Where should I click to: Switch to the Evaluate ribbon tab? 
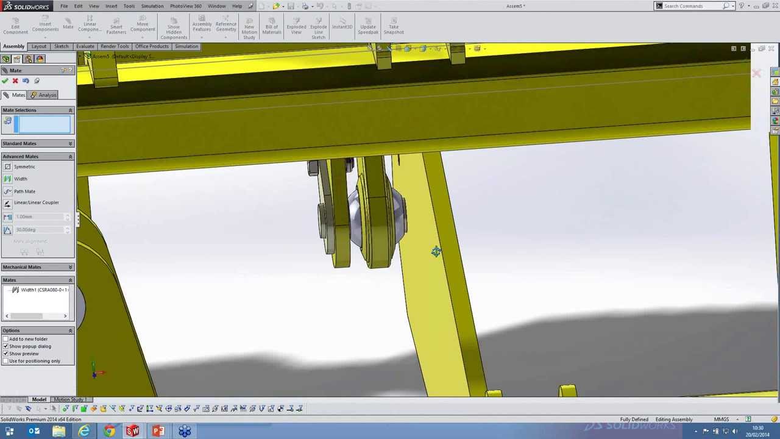[85, 46]
